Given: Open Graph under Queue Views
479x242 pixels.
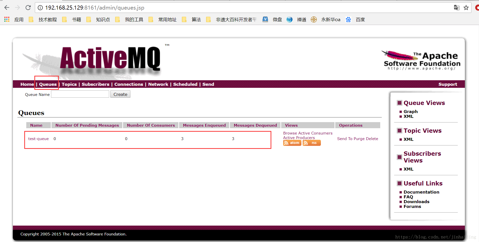Looking at the screenshot, I should point(411,112).
